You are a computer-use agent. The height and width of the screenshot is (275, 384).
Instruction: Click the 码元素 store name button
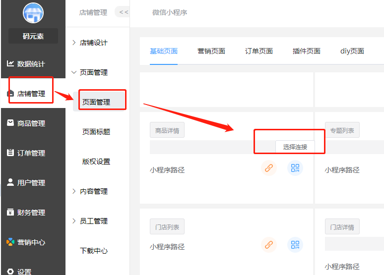[33, 36]
